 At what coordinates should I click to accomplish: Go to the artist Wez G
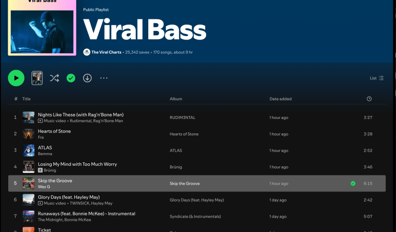point(44,187)
